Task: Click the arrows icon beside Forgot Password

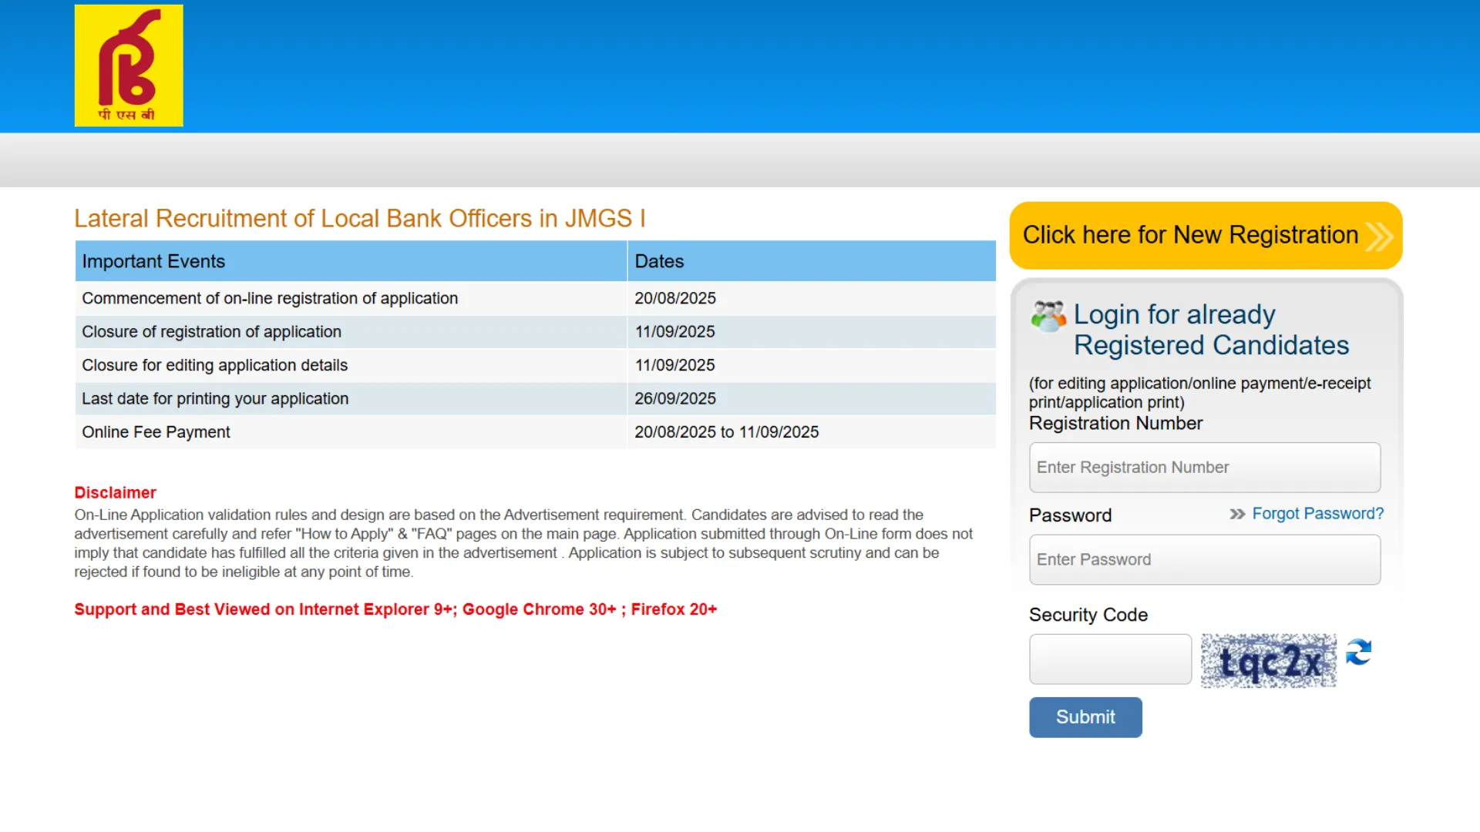Action: pyautogui.click(x=1237, y=514)
